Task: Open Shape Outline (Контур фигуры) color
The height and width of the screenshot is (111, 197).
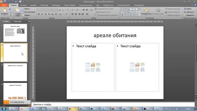Action: click(x=173, y=12)
